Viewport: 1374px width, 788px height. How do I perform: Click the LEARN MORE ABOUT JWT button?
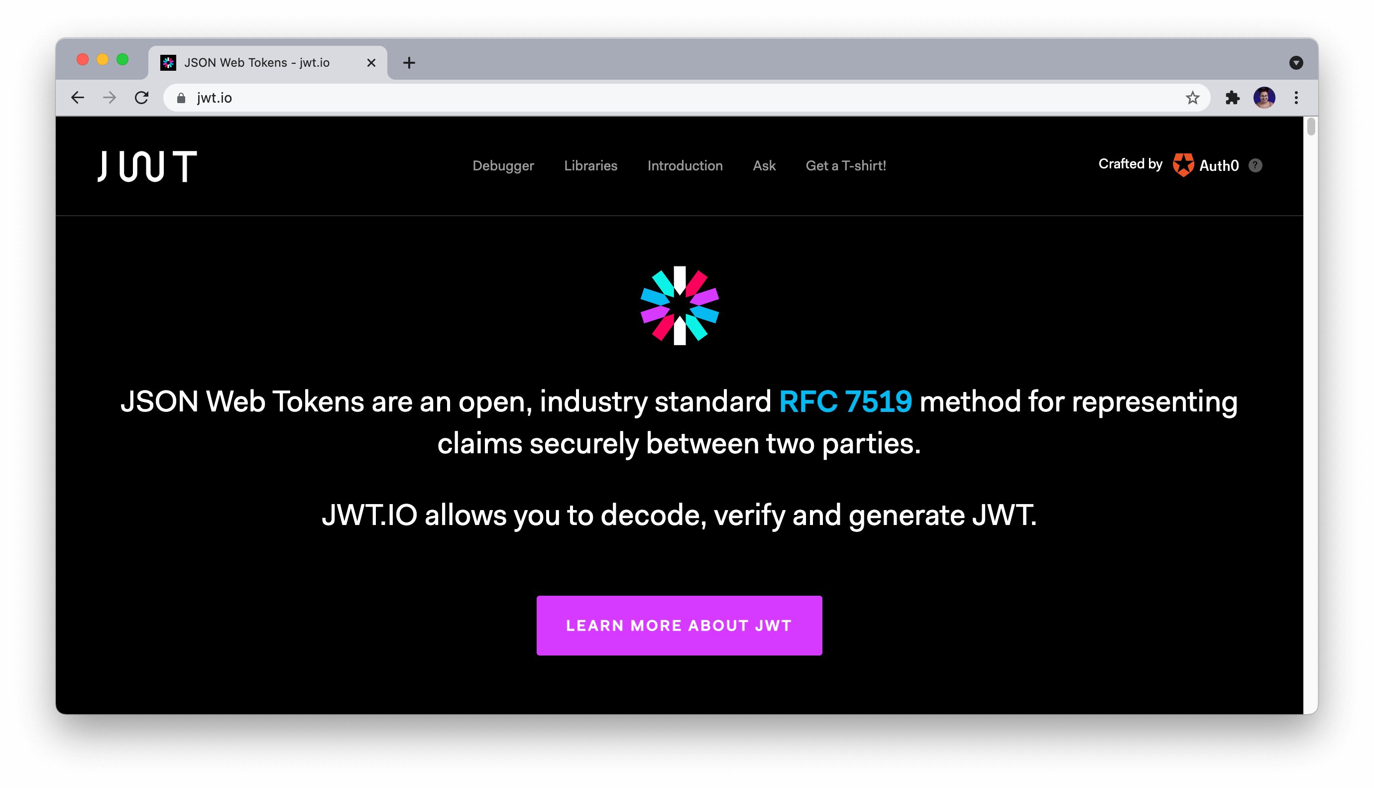click(680, 625)
